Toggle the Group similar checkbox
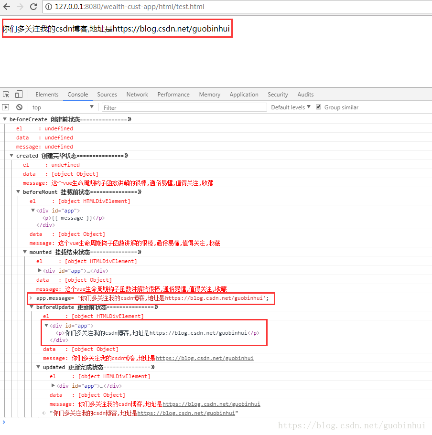432x435 pixels. pyautogui.click(x=318, y=107)
